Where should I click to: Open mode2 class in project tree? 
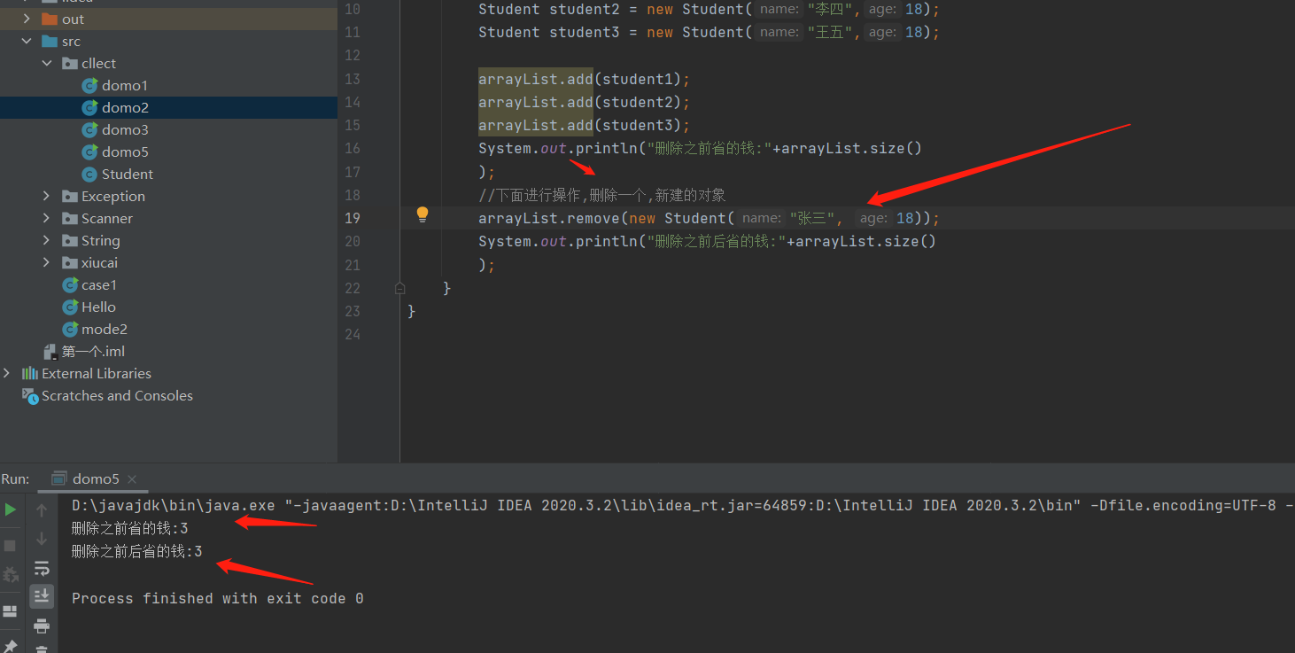105,329
